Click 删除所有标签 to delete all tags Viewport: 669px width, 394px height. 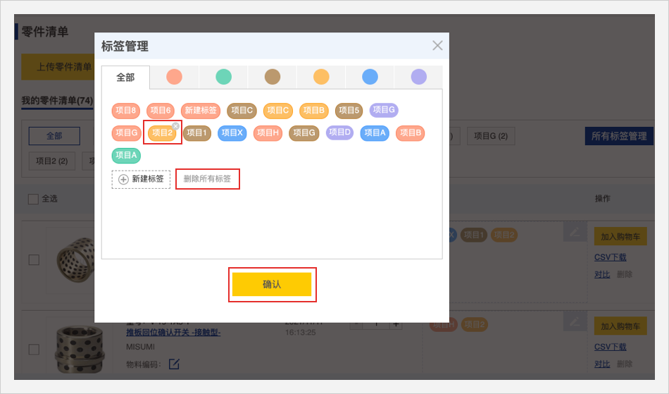pos(207,179)
